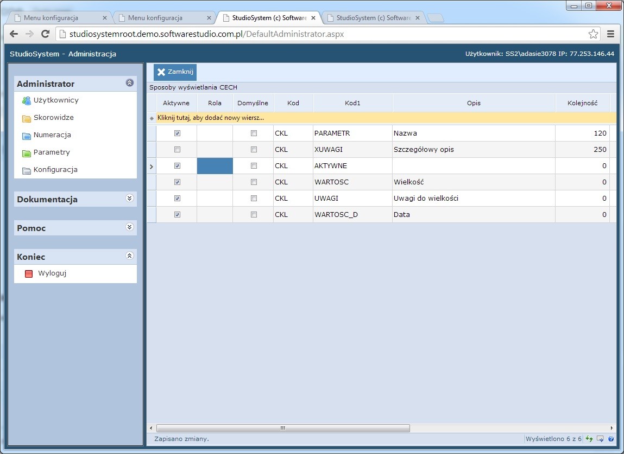
Task: Click the green refresh arrows icon in status bar
Action: point(589,439)
